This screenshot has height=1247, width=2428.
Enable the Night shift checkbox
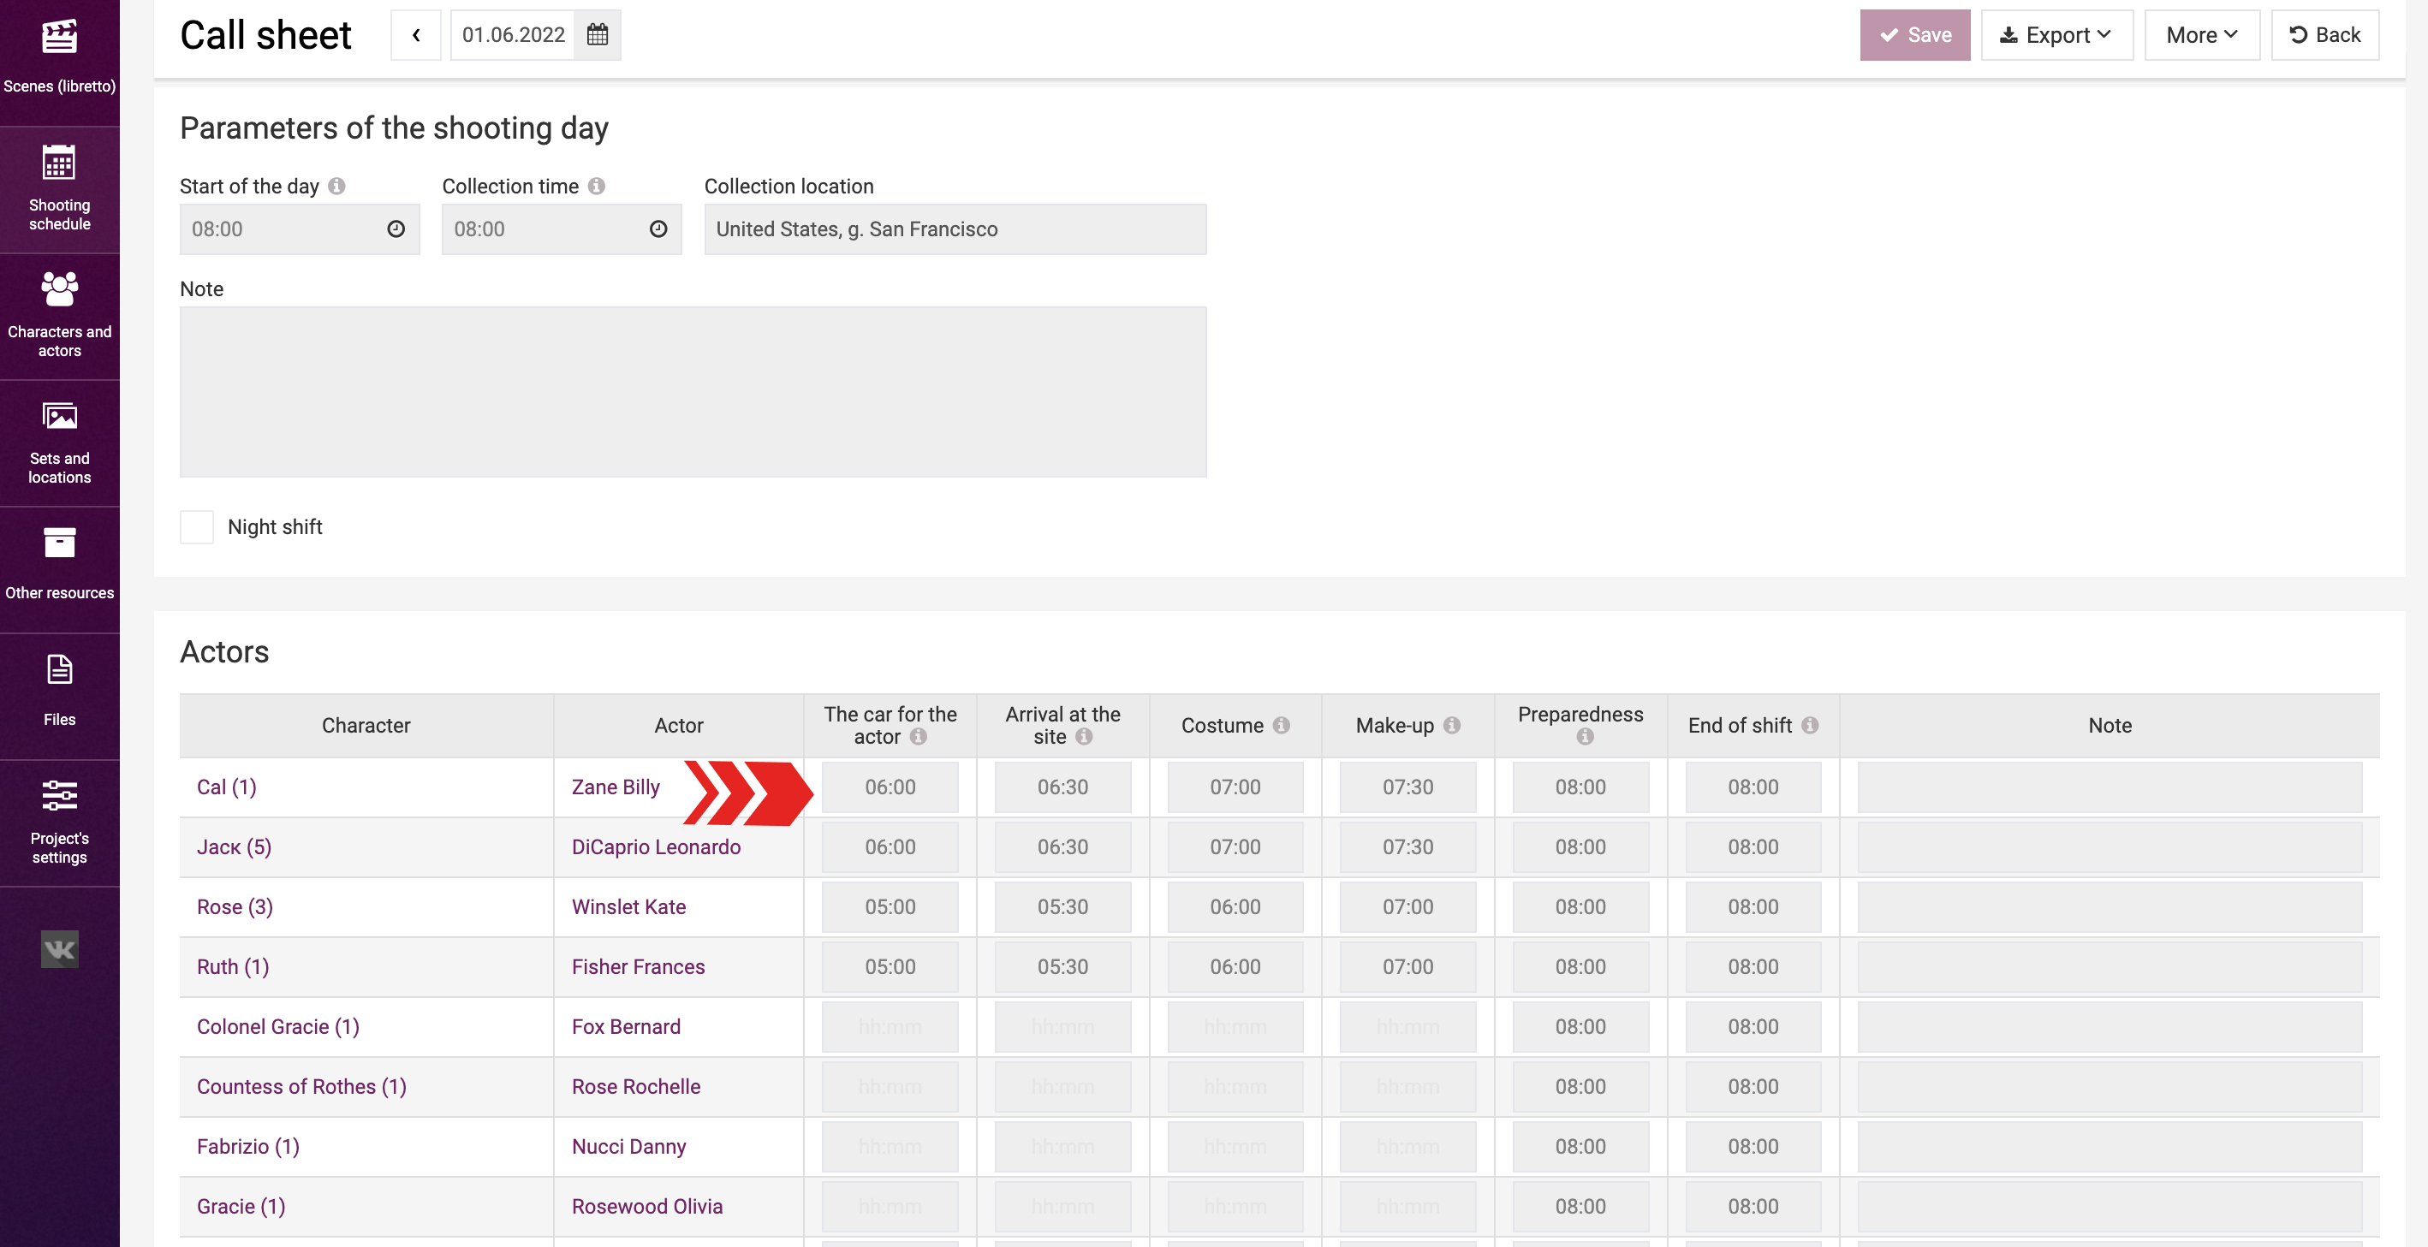(197, 527)
